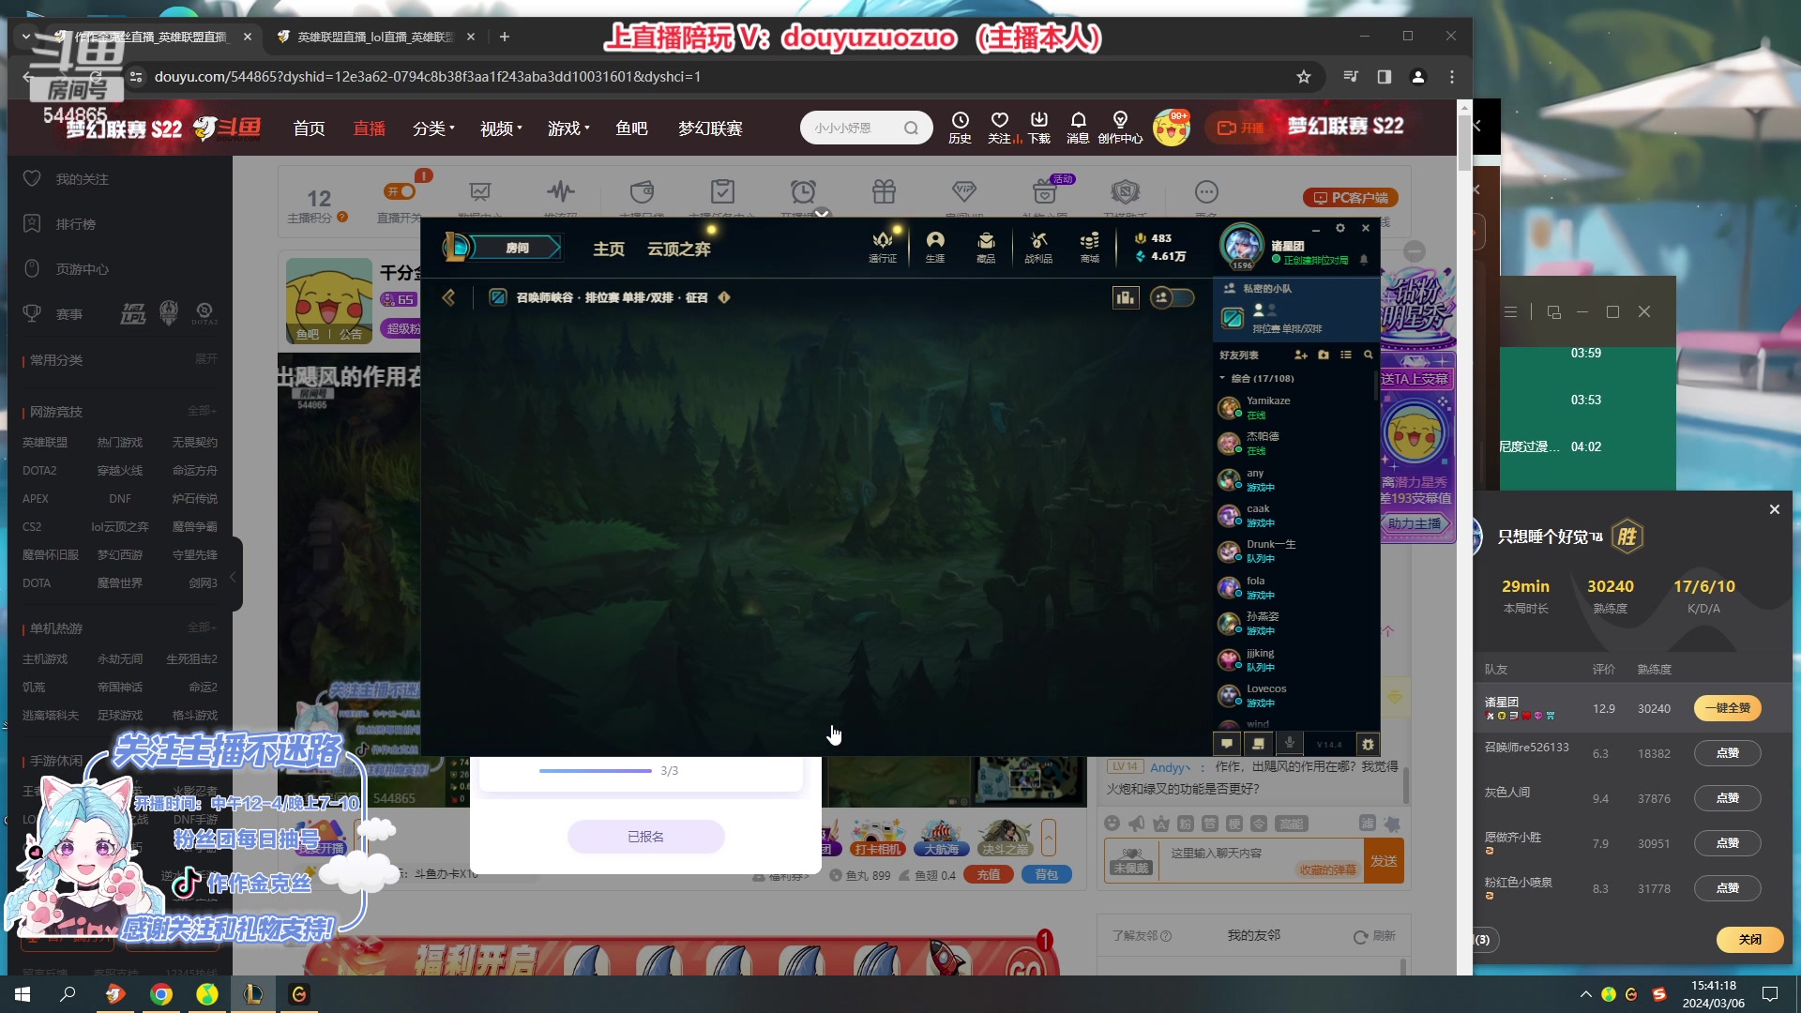1801x1013 pixels.
Task: Expand the 游戏 dropdown in Douyu navigation
Action: point(568,129)
